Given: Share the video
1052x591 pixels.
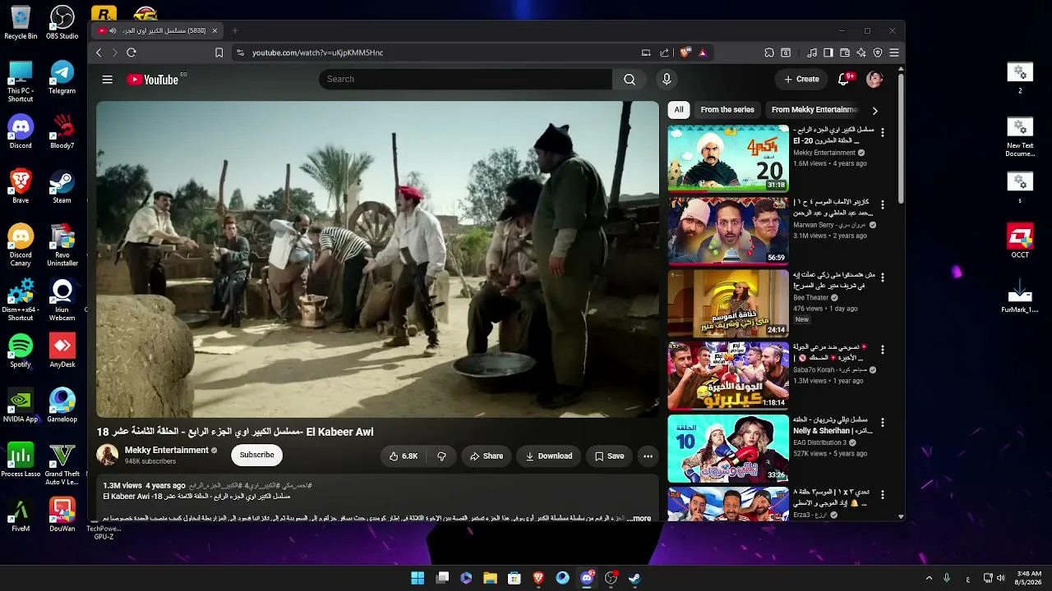Looking at the screenshot, I should pos(486,456).
